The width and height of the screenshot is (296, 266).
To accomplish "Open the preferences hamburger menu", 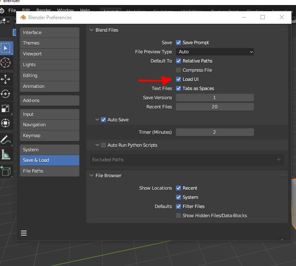I will [24, 233].
